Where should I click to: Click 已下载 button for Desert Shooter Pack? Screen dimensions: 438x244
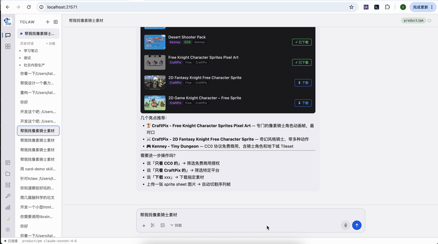click(x=302, y=42)
